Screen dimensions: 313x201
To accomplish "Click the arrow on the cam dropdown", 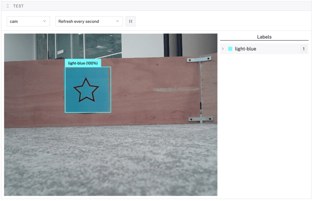I will [x=44, y=22].
